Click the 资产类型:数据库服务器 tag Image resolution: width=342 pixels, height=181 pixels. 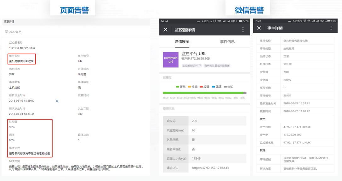click(x=217, y=65)
